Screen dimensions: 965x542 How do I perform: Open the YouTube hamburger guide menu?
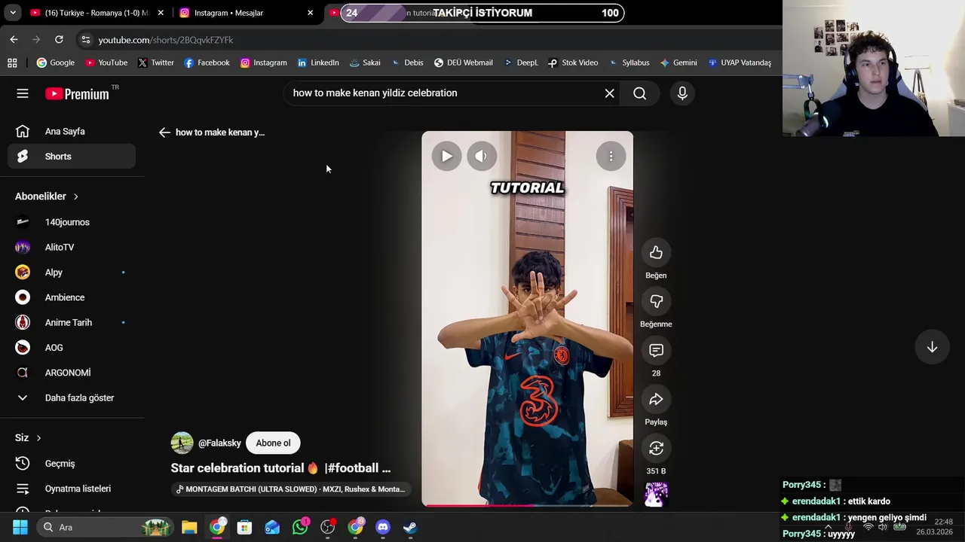(23, 93)
